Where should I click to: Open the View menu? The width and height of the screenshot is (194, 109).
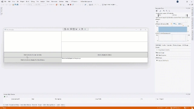point(13,2)
